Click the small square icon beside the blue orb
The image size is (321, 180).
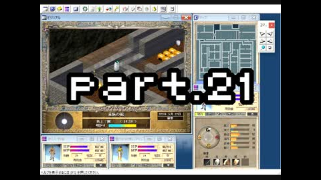point(270,48)
